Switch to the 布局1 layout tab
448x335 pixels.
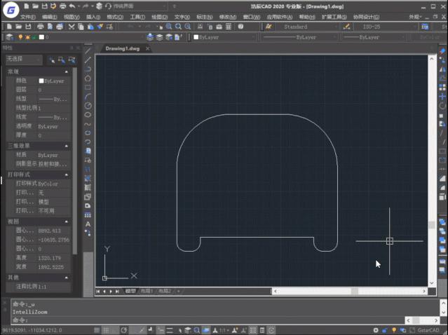coord(146,291)
